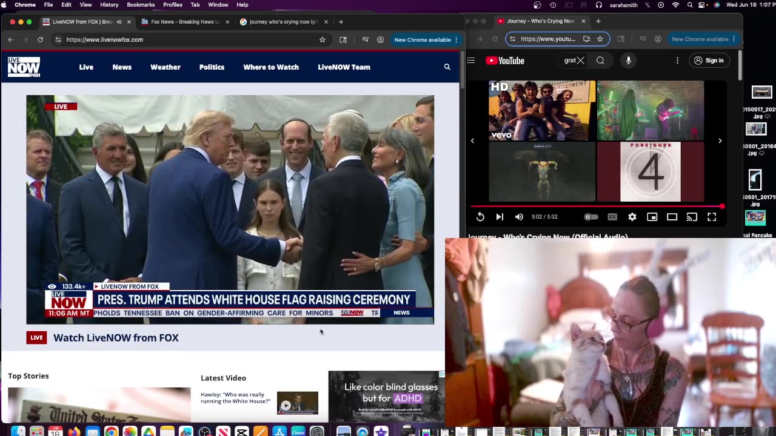Screen dimensions: 776x436
Task: Open LiveNOW Live nav item
Action: [x=86, y=67]
